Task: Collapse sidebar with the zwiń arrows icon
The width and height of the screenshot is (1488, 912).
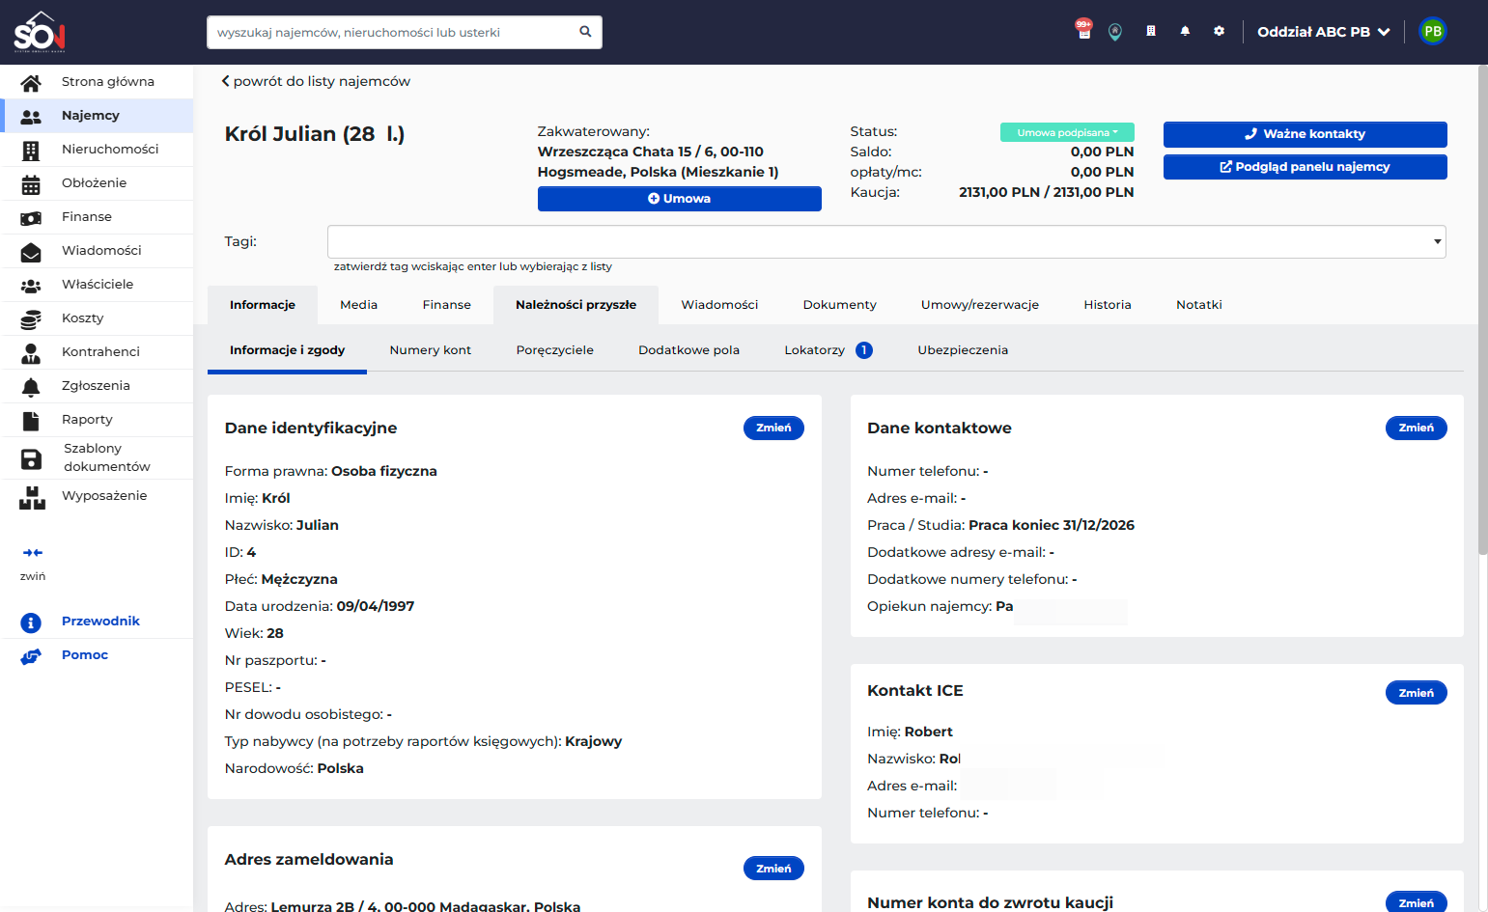Action: tap(33, 553)
